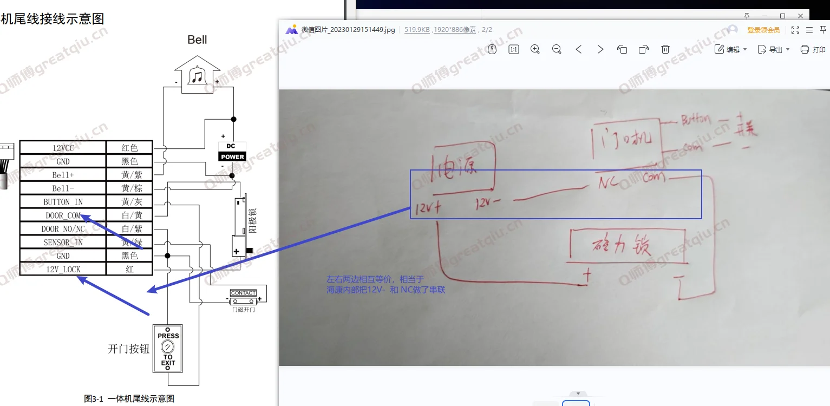Go to the next image
The height and width of the screenshot is (406, 830).
click(x=600, y=49)
